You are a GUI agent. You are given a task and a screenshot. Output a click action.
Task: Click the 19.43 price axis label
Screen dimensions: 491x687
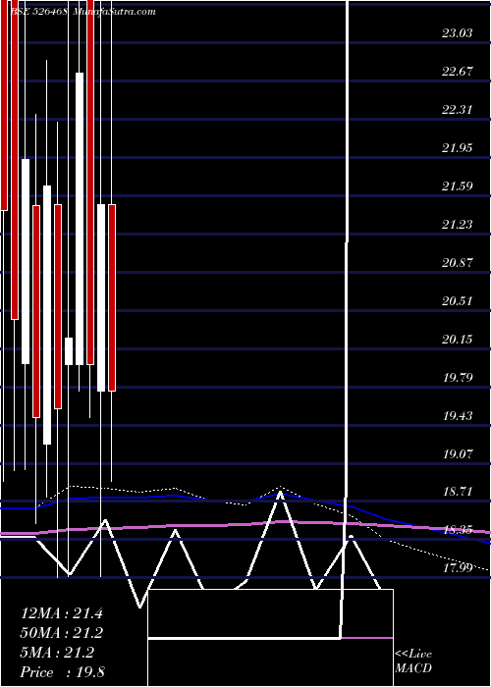(x=458, y=416)
